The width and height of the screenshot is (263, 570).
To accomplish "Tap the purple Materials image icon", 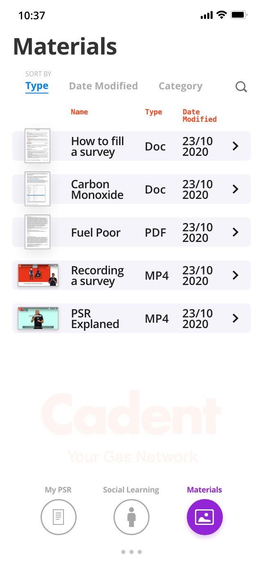I will (x=204, y=517).
